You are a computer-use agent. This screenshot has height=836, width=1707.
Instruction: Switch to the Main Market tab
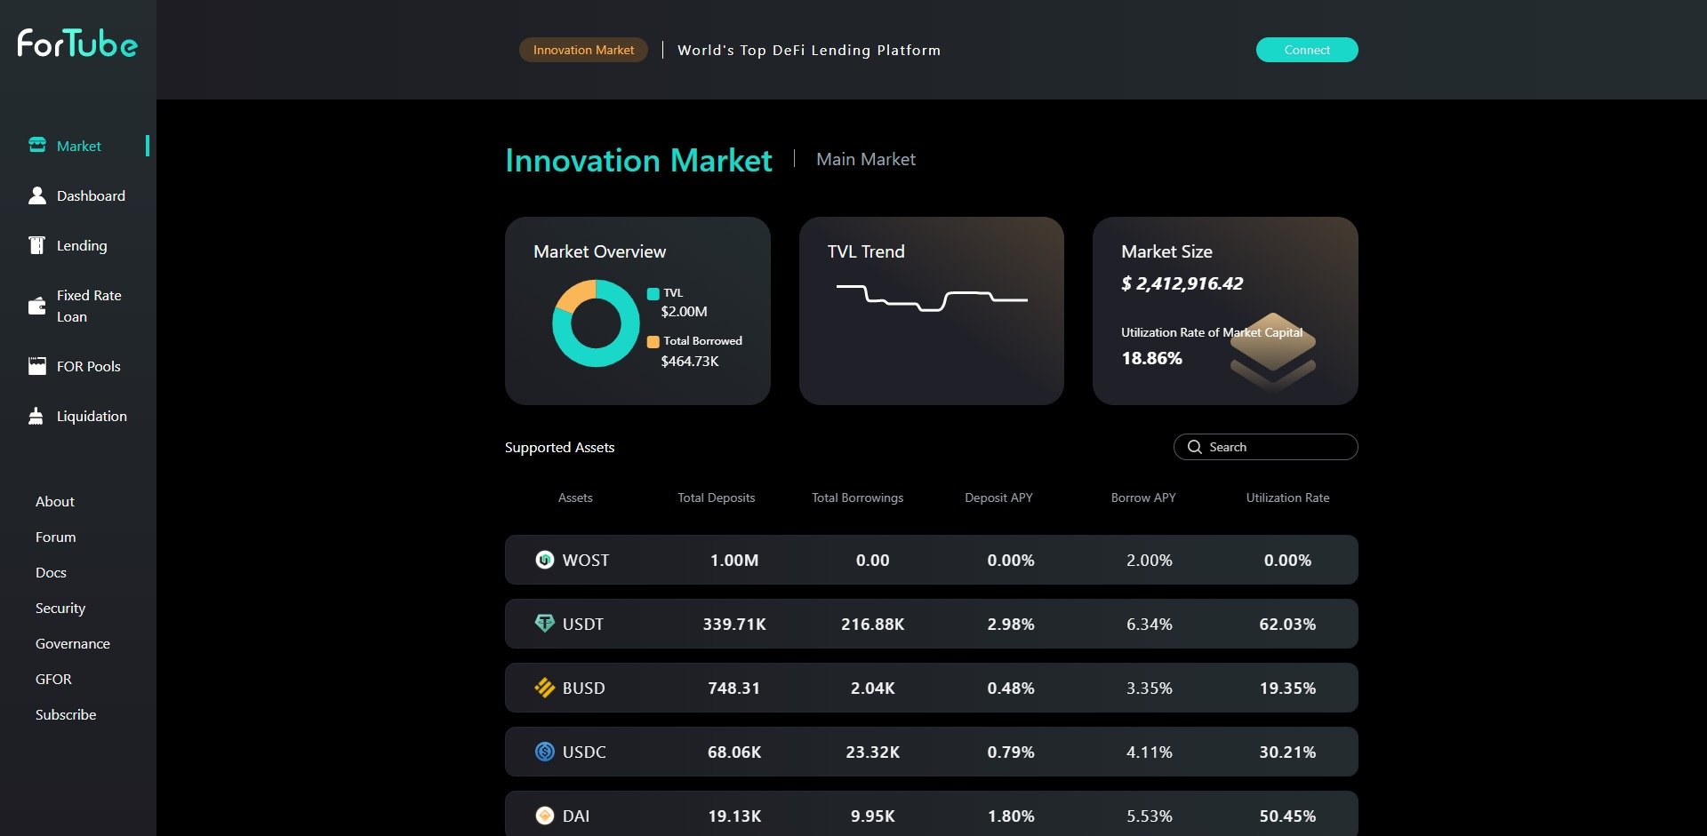pos(865,159)
